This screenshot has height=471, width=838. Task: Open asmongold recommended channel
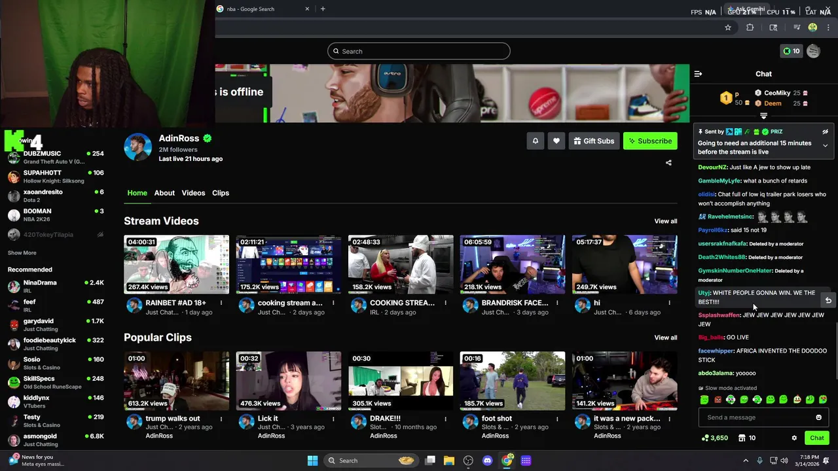point(56,440)
